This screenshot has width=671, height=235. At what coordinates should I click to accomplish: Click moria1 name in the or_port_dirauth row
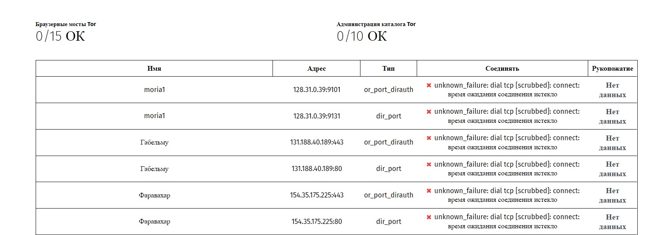click(x=154, y=90)
